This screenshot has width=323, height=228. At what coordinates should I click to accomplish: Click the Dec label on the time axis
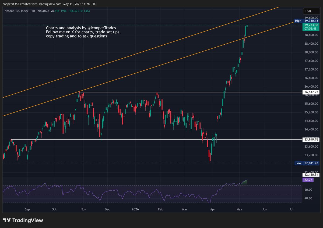coord(107,209)
